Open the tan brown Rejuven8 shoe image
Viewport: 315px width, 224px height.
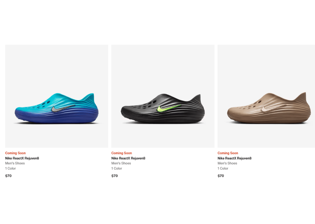(266, 96)
